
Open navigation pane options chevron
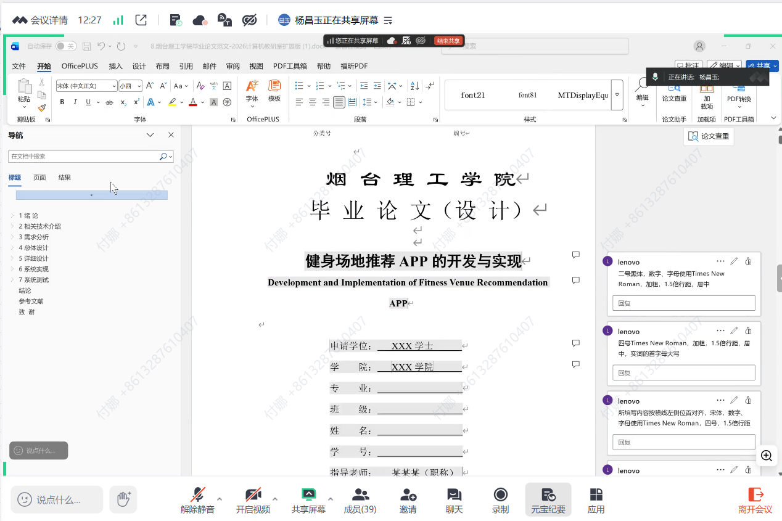pos(150,135)
